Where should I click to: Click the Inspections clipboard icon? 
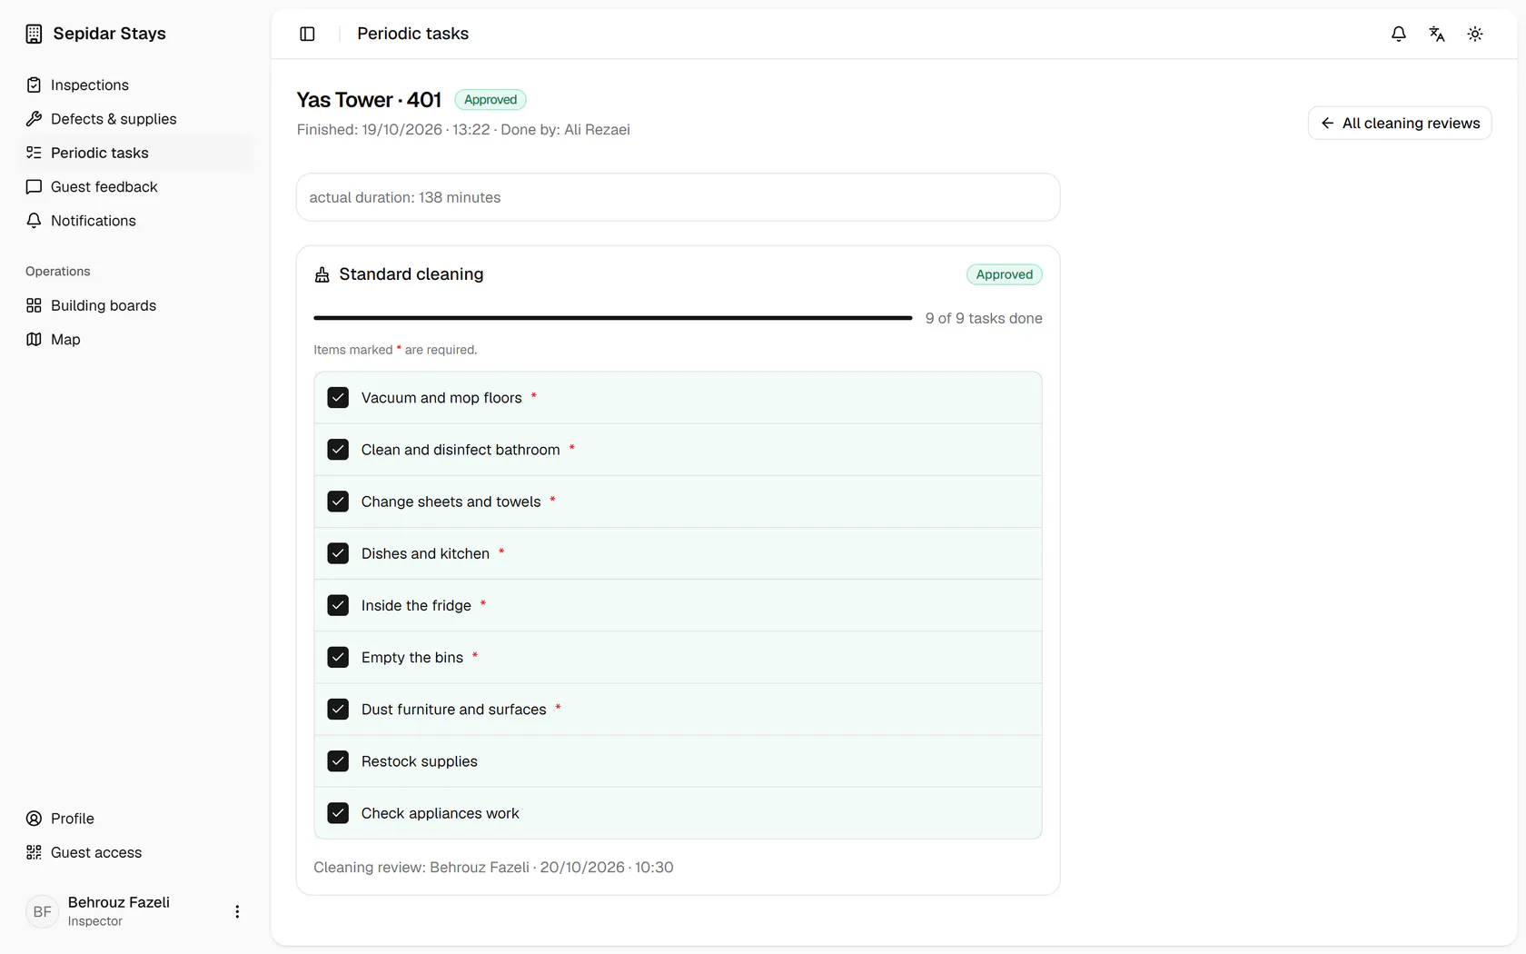(x=34, y=84)
